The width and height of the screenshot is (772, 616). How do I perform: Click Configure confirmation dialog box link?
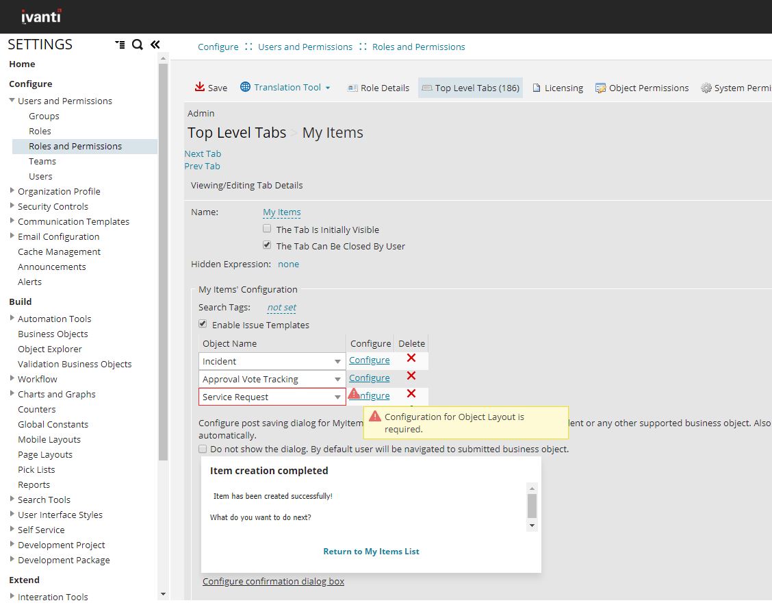273,581
